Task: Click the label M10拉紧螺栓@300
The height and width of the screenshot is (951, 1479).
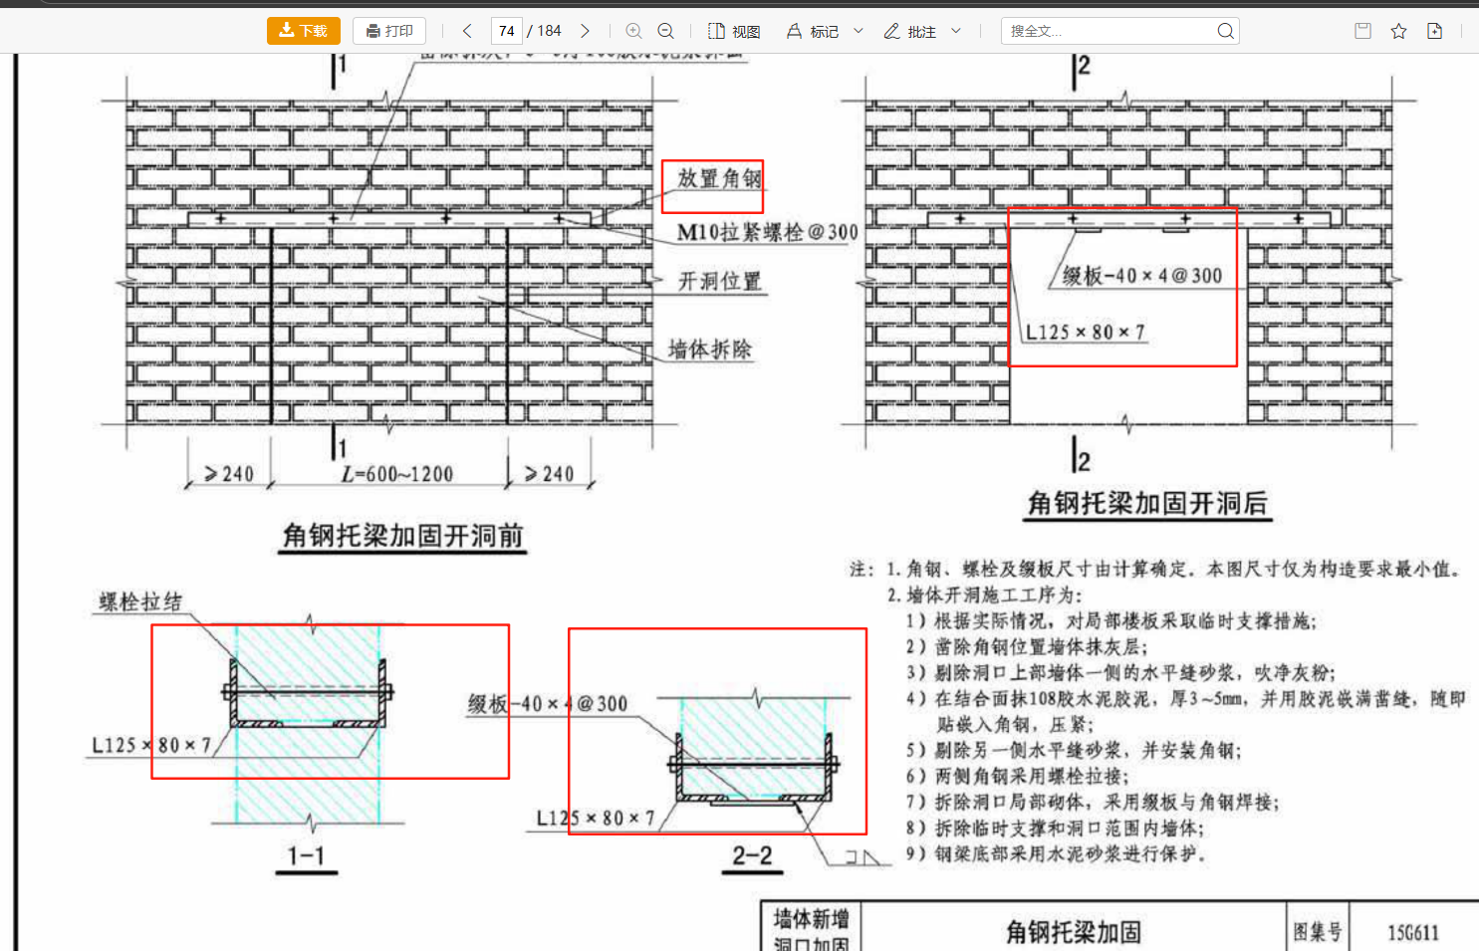Action: (x=767, y=232)
